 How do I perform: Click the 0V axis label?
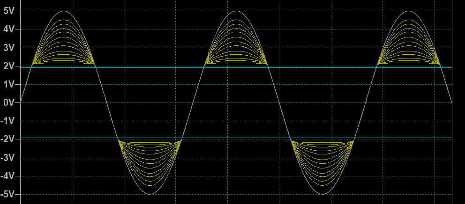click(8, 103)
